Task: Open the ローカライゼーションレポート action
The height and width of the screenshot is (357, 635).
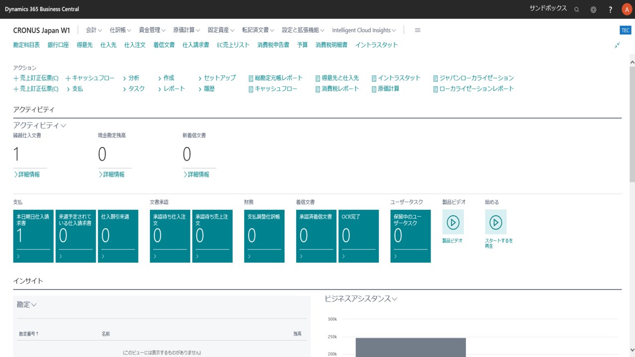Action: click(x=473, y=89)
